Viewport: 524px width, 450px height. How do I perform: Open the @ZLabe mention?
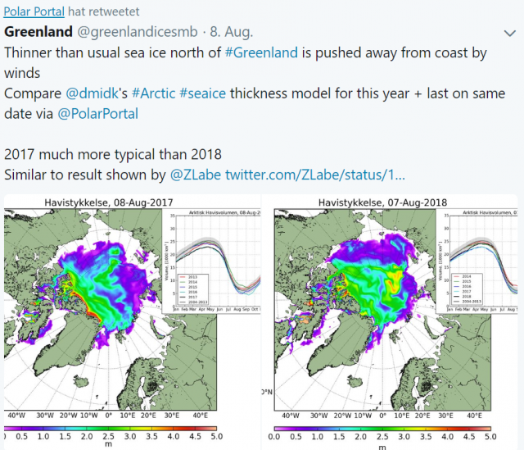point(195,175)
